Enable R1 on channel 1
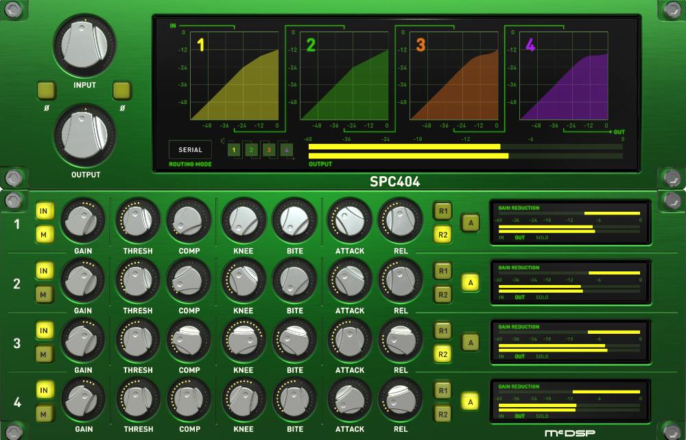Viewport: 686px width, 440px height. (x=443, y=211)
